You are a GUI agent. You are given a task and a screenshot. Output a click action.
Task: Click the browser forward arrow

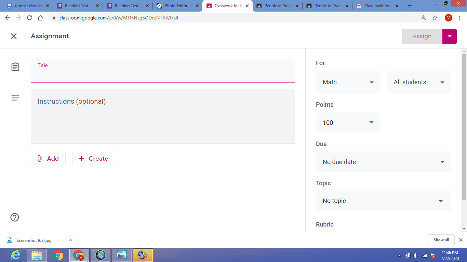(x=18, y=18)
